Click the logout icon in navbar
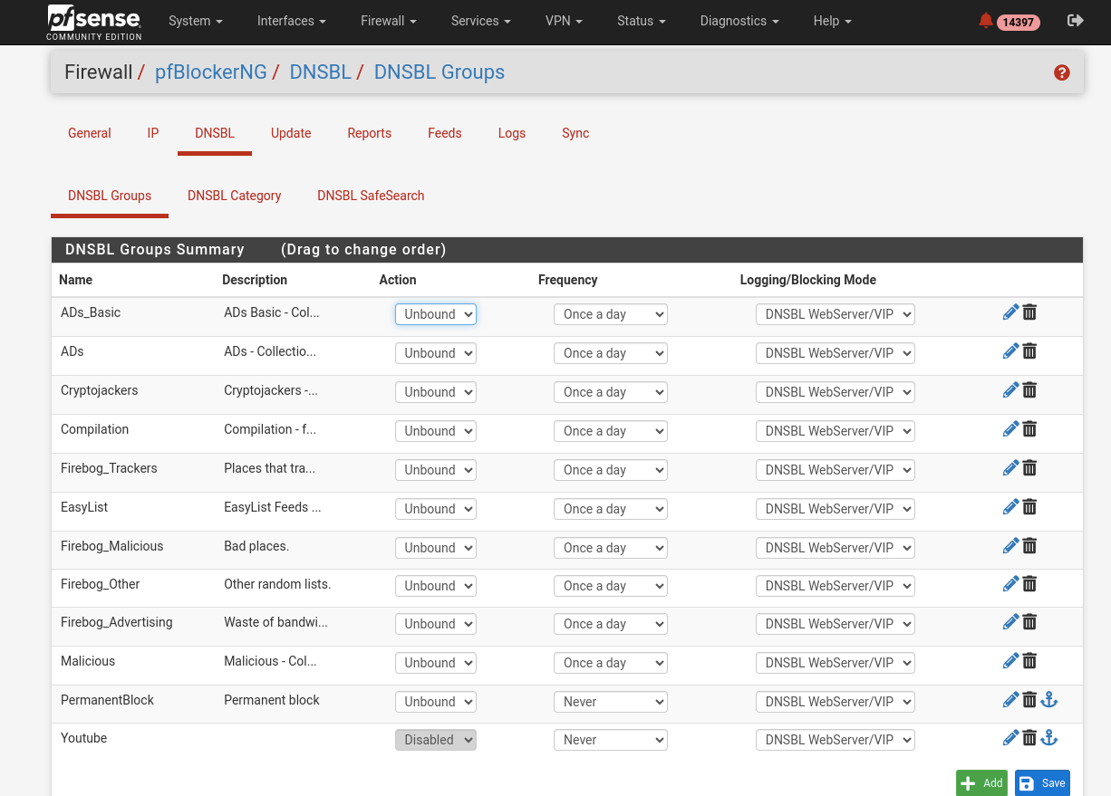Screen dimensions: 1111x796 tap(1076, 21)
